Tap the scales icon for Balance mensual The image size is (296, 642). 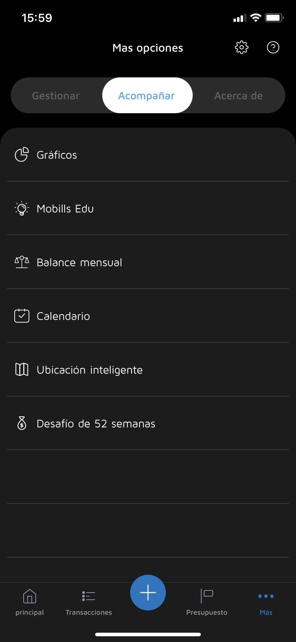click(21, 262)
